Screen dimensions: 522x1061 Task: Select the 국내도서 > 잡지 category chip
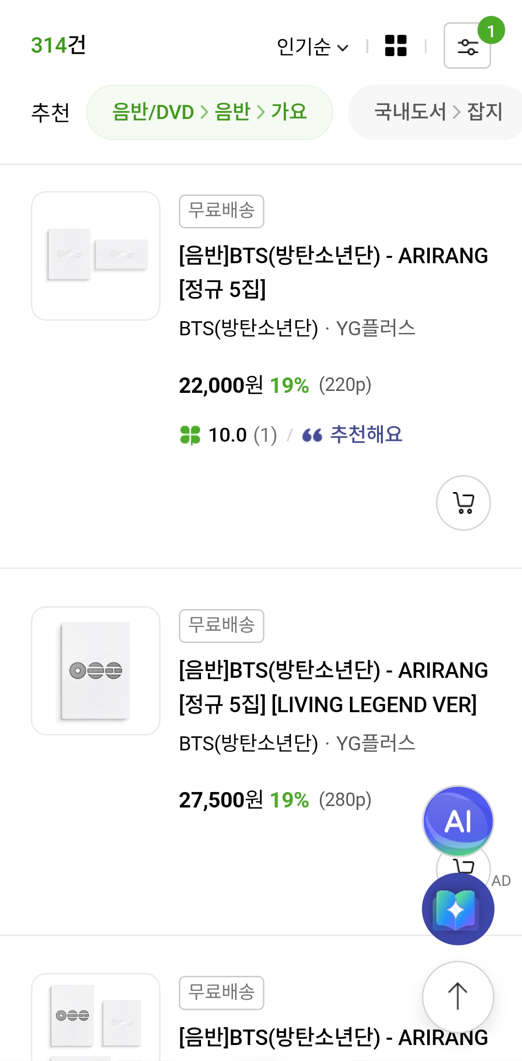[x=437, y=112]
